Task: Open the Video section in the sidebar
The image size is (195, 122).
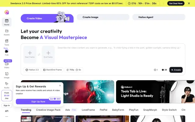Action: [x=7, y=65]
